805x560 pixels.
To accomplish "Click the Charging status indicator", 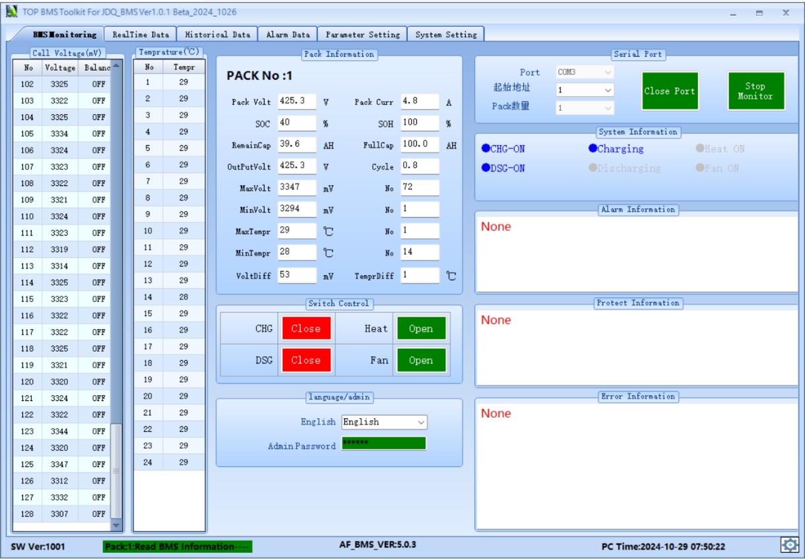I will tap(616, 149).
